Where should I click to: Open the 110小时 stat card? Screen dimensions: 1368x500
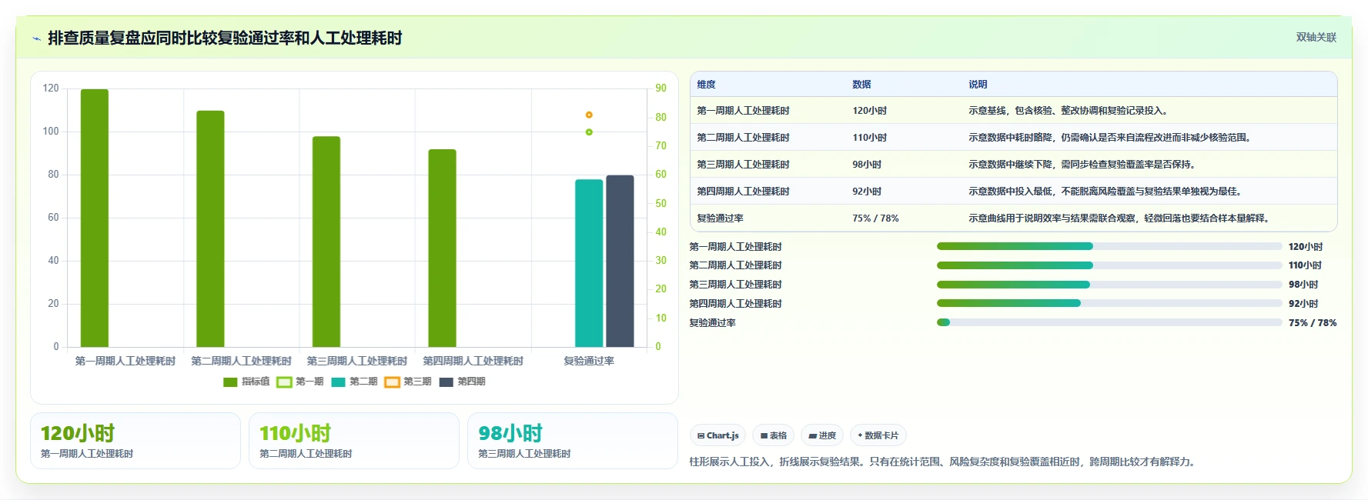(354, 441)
